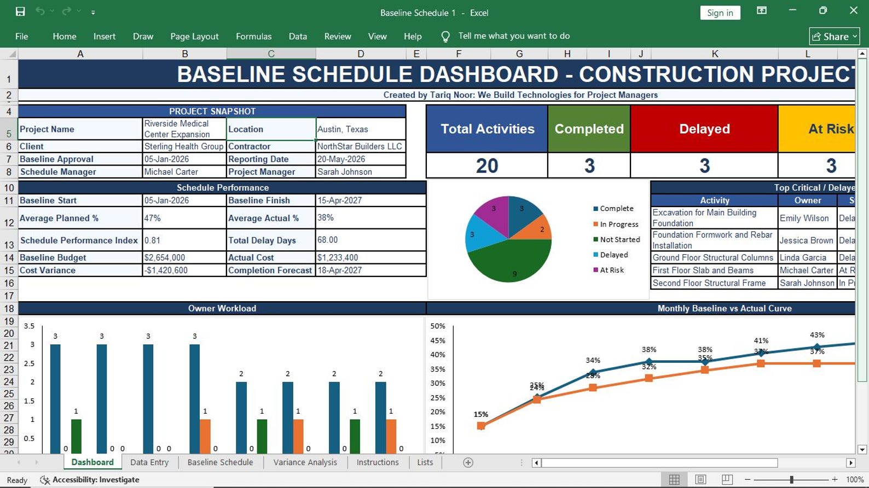
Task: Switch to Normal view icon
Action: 674,479
